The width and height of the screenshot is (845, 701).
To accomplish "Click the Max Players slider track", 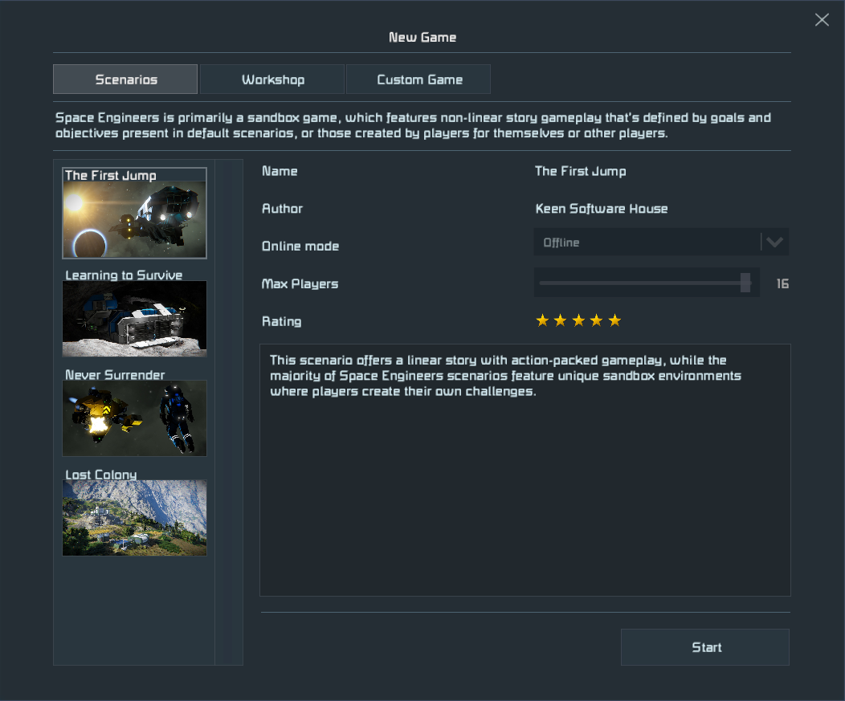I will [x=646, y=283].
